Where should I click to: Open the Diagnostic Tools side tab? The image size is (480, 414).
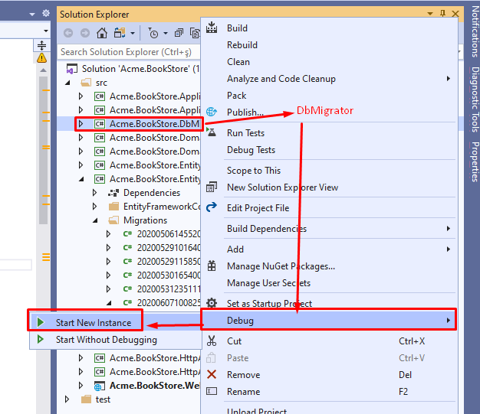(x=475, y=99)
